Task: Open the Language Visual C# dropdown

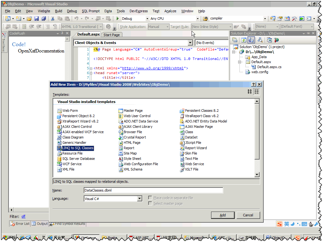Action: coord(140,199)
